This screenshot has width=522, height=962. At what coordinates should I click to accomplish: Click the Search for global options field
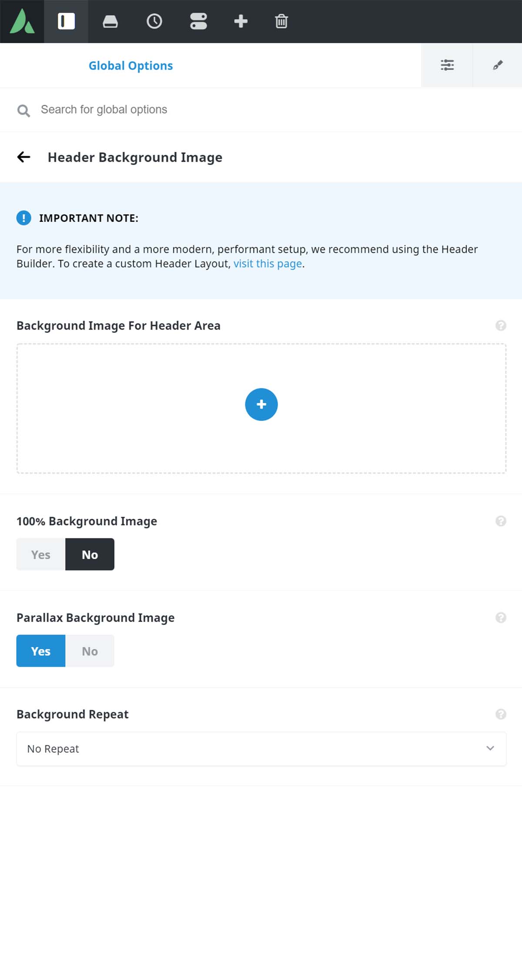coord(261,110)
